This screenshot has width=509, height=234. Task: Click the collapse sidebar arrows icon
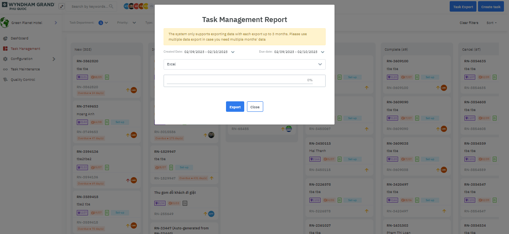coord(62,7)
